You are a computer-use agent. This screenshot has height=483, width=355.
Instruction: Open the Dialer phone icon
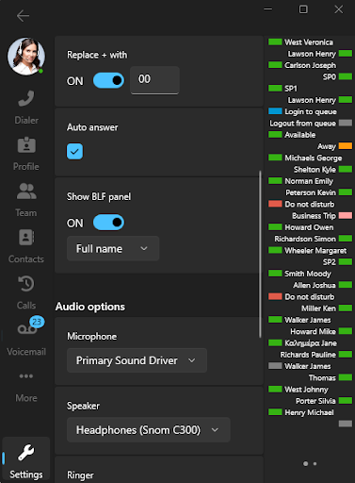coord(26,98)
